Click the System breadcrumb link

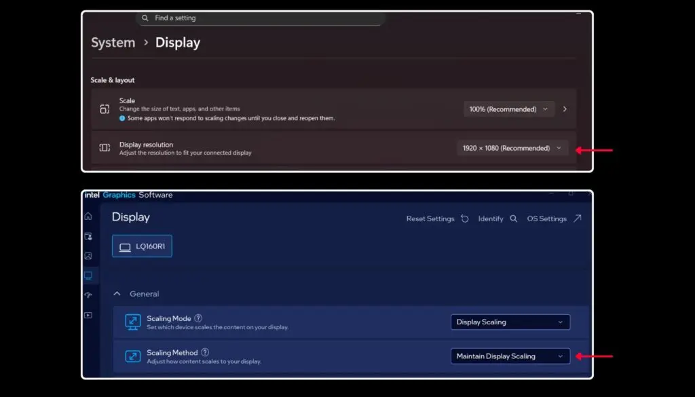(x=113, y=43)
